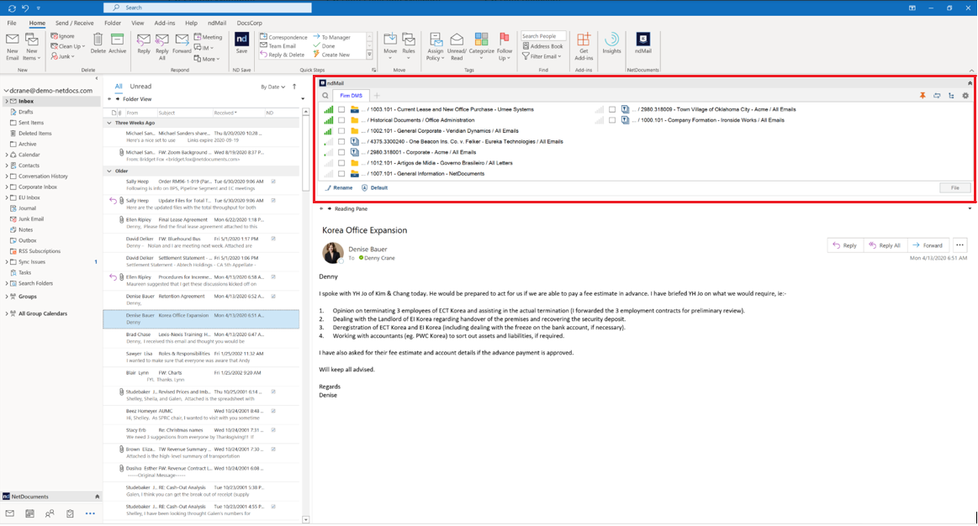Open the File menu

coord(12,23)
